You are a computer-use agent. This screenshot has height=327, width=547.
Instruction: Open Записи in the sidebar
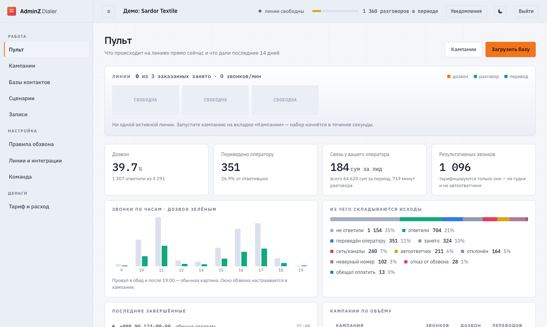click(47, 114)
